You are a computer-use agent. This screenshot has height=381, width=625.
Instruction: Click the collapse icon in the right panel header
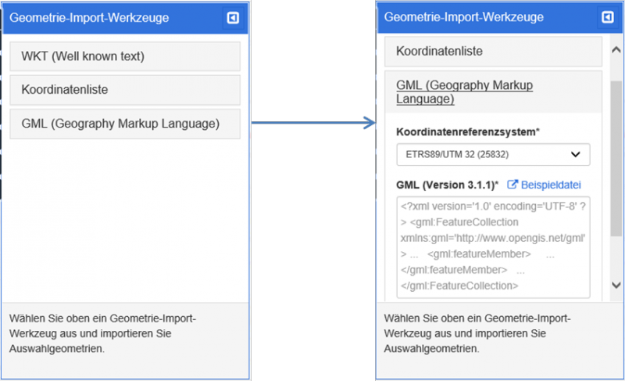[x=607, y=17]
